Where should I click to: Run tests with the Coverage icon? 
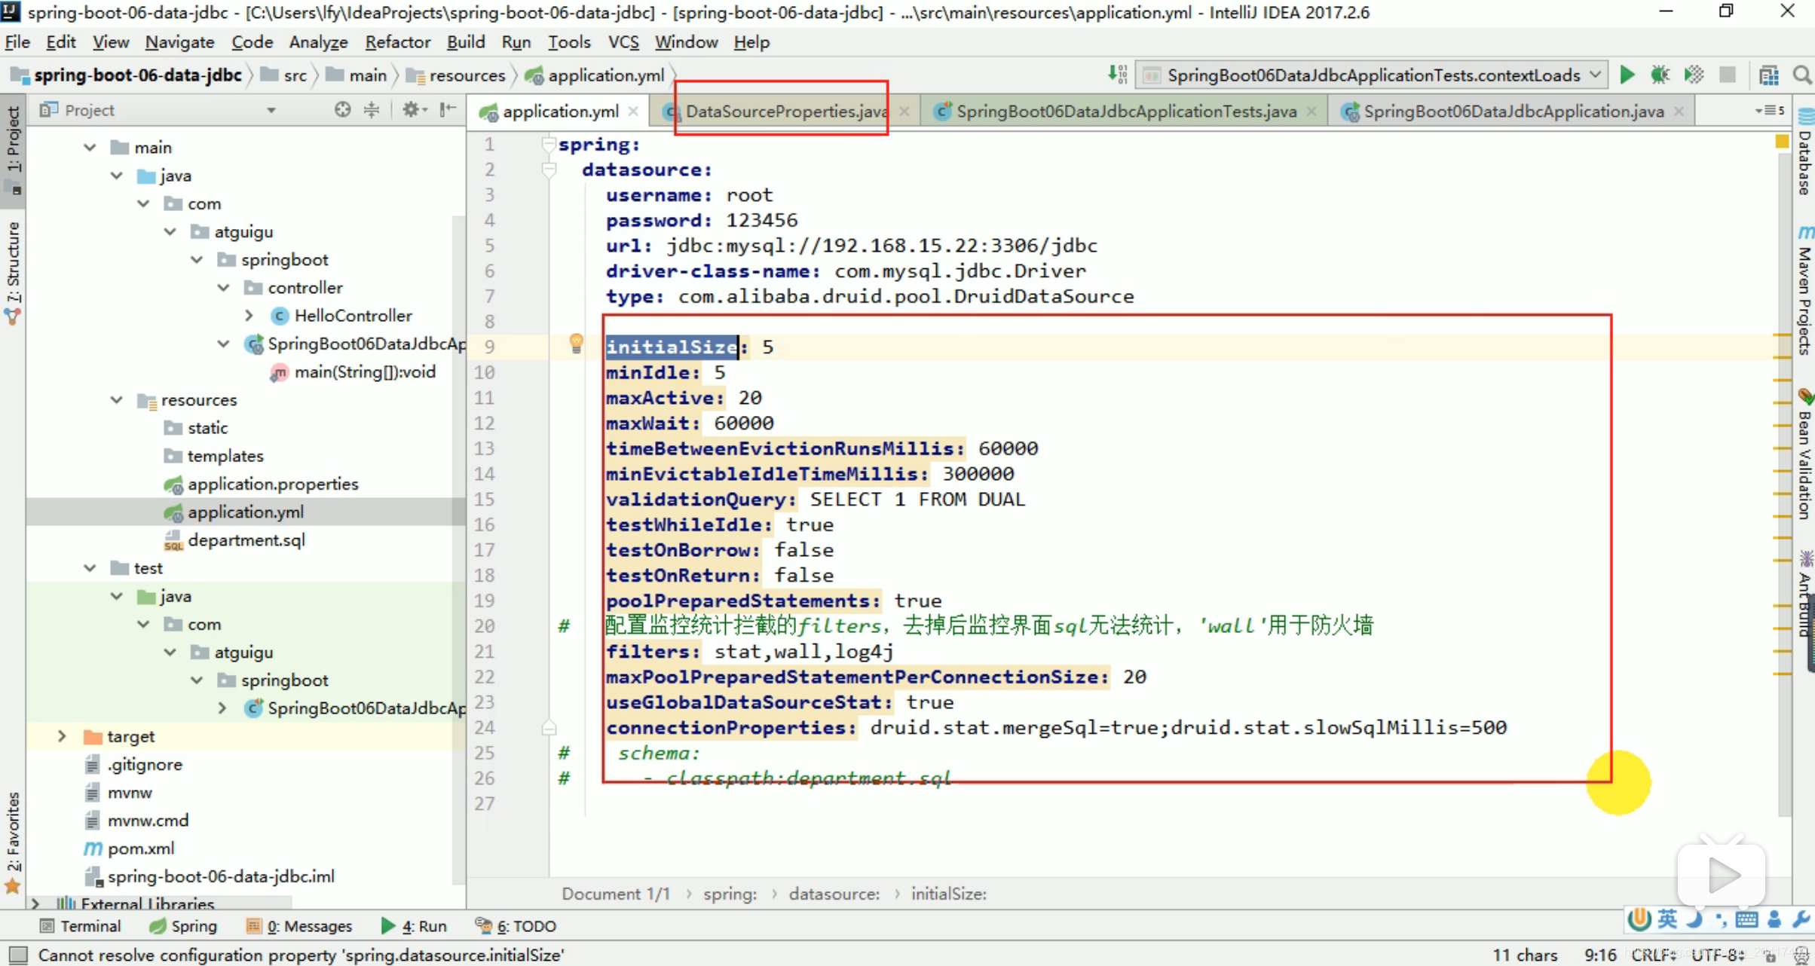(1693, 75)
